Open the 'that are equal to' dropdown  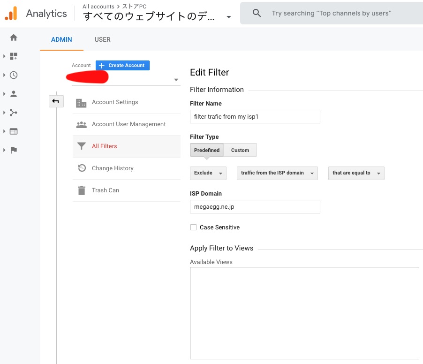coord(356,173)
